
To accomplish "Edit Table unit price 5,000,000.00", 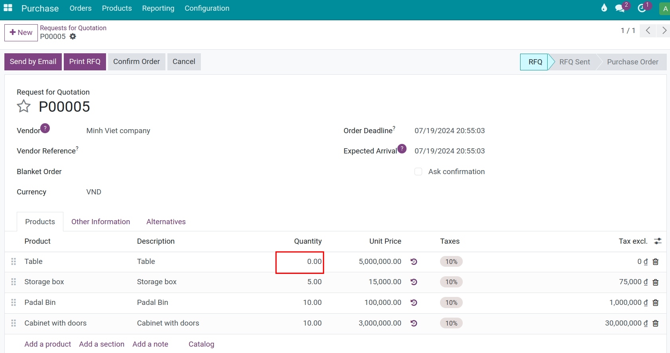I will 380,262.
